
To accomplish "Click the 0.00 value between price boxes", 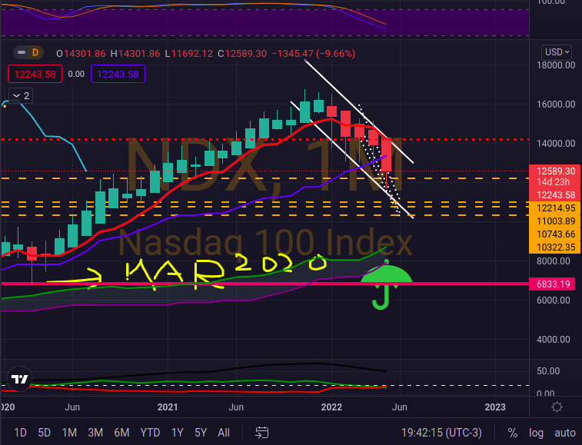I will pyautogui.click(x=76, y=75).
